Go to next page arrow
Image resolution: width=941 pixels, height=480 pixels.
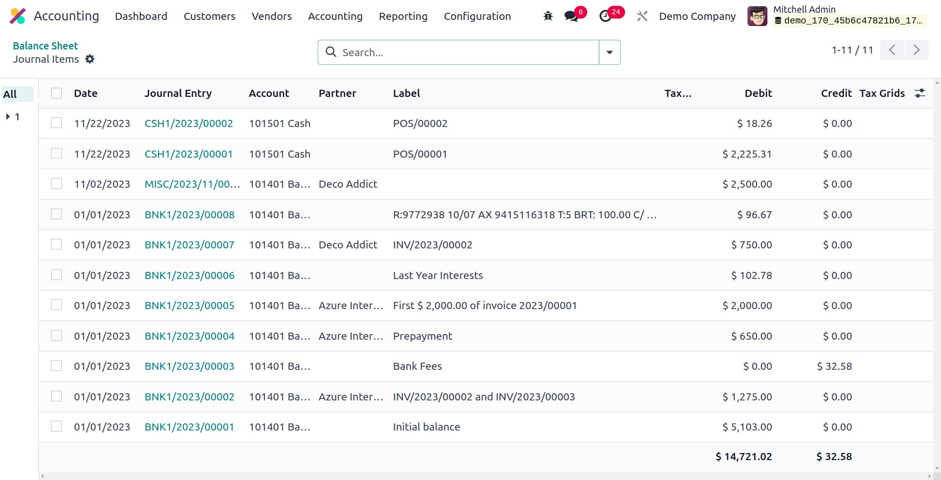pyautogui.click(x=916, y=50)
